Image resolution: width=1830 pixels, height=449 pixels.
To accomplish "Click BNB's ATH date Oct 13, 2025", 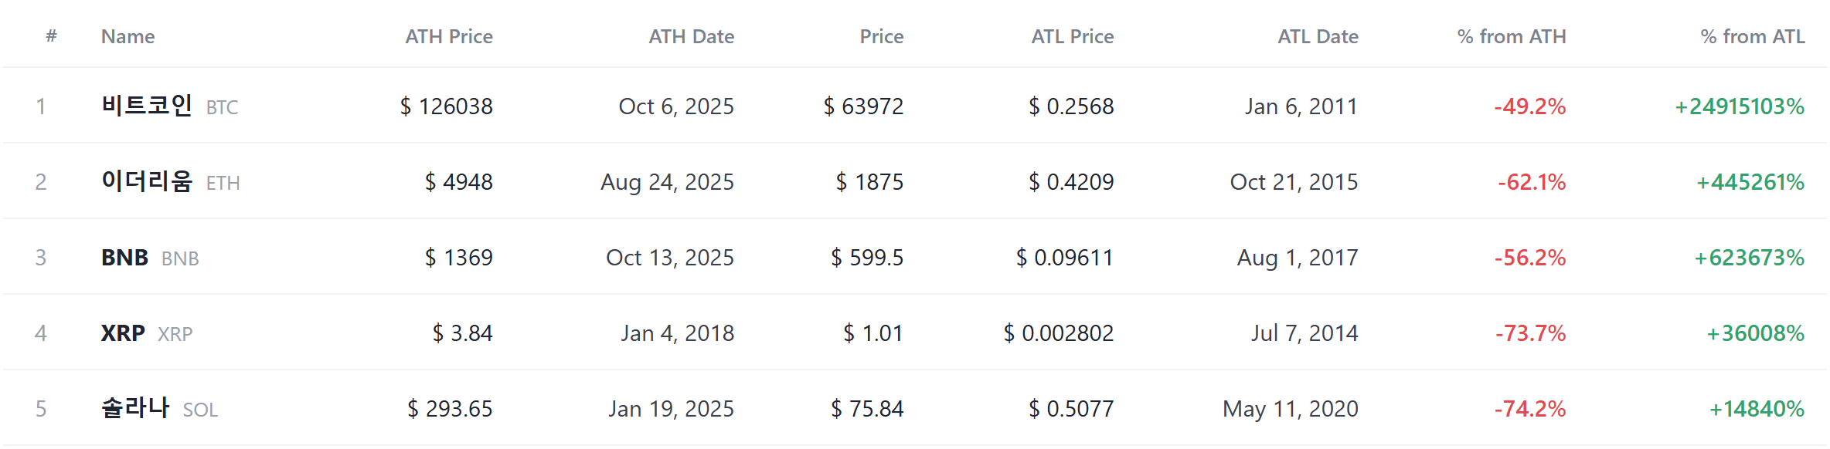I will 670,257.
